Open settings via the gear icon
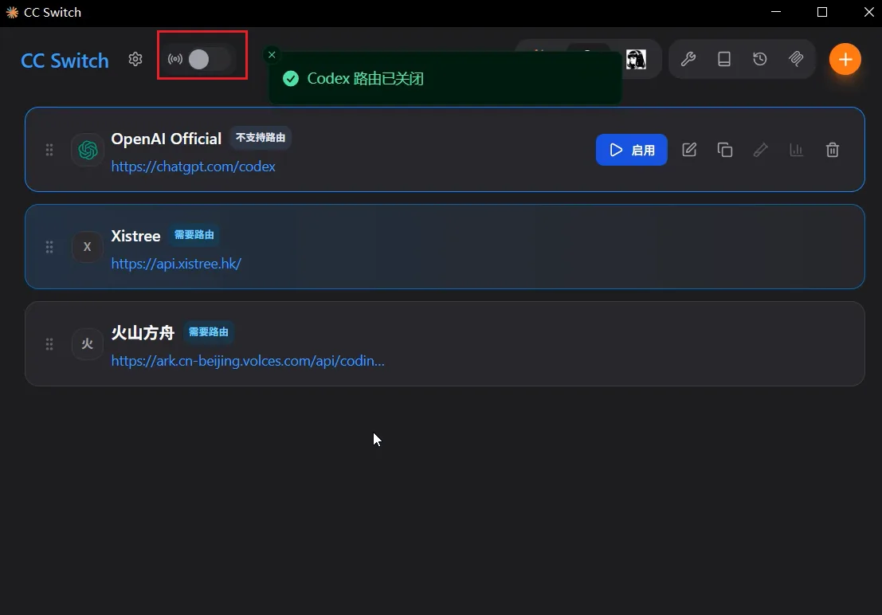This screenshot has width=882, height=615. (135, 59)
